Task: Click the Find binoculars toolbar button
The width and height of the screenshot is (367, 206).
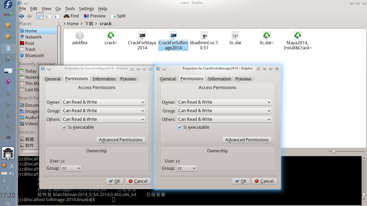Action: click(71, 16)
